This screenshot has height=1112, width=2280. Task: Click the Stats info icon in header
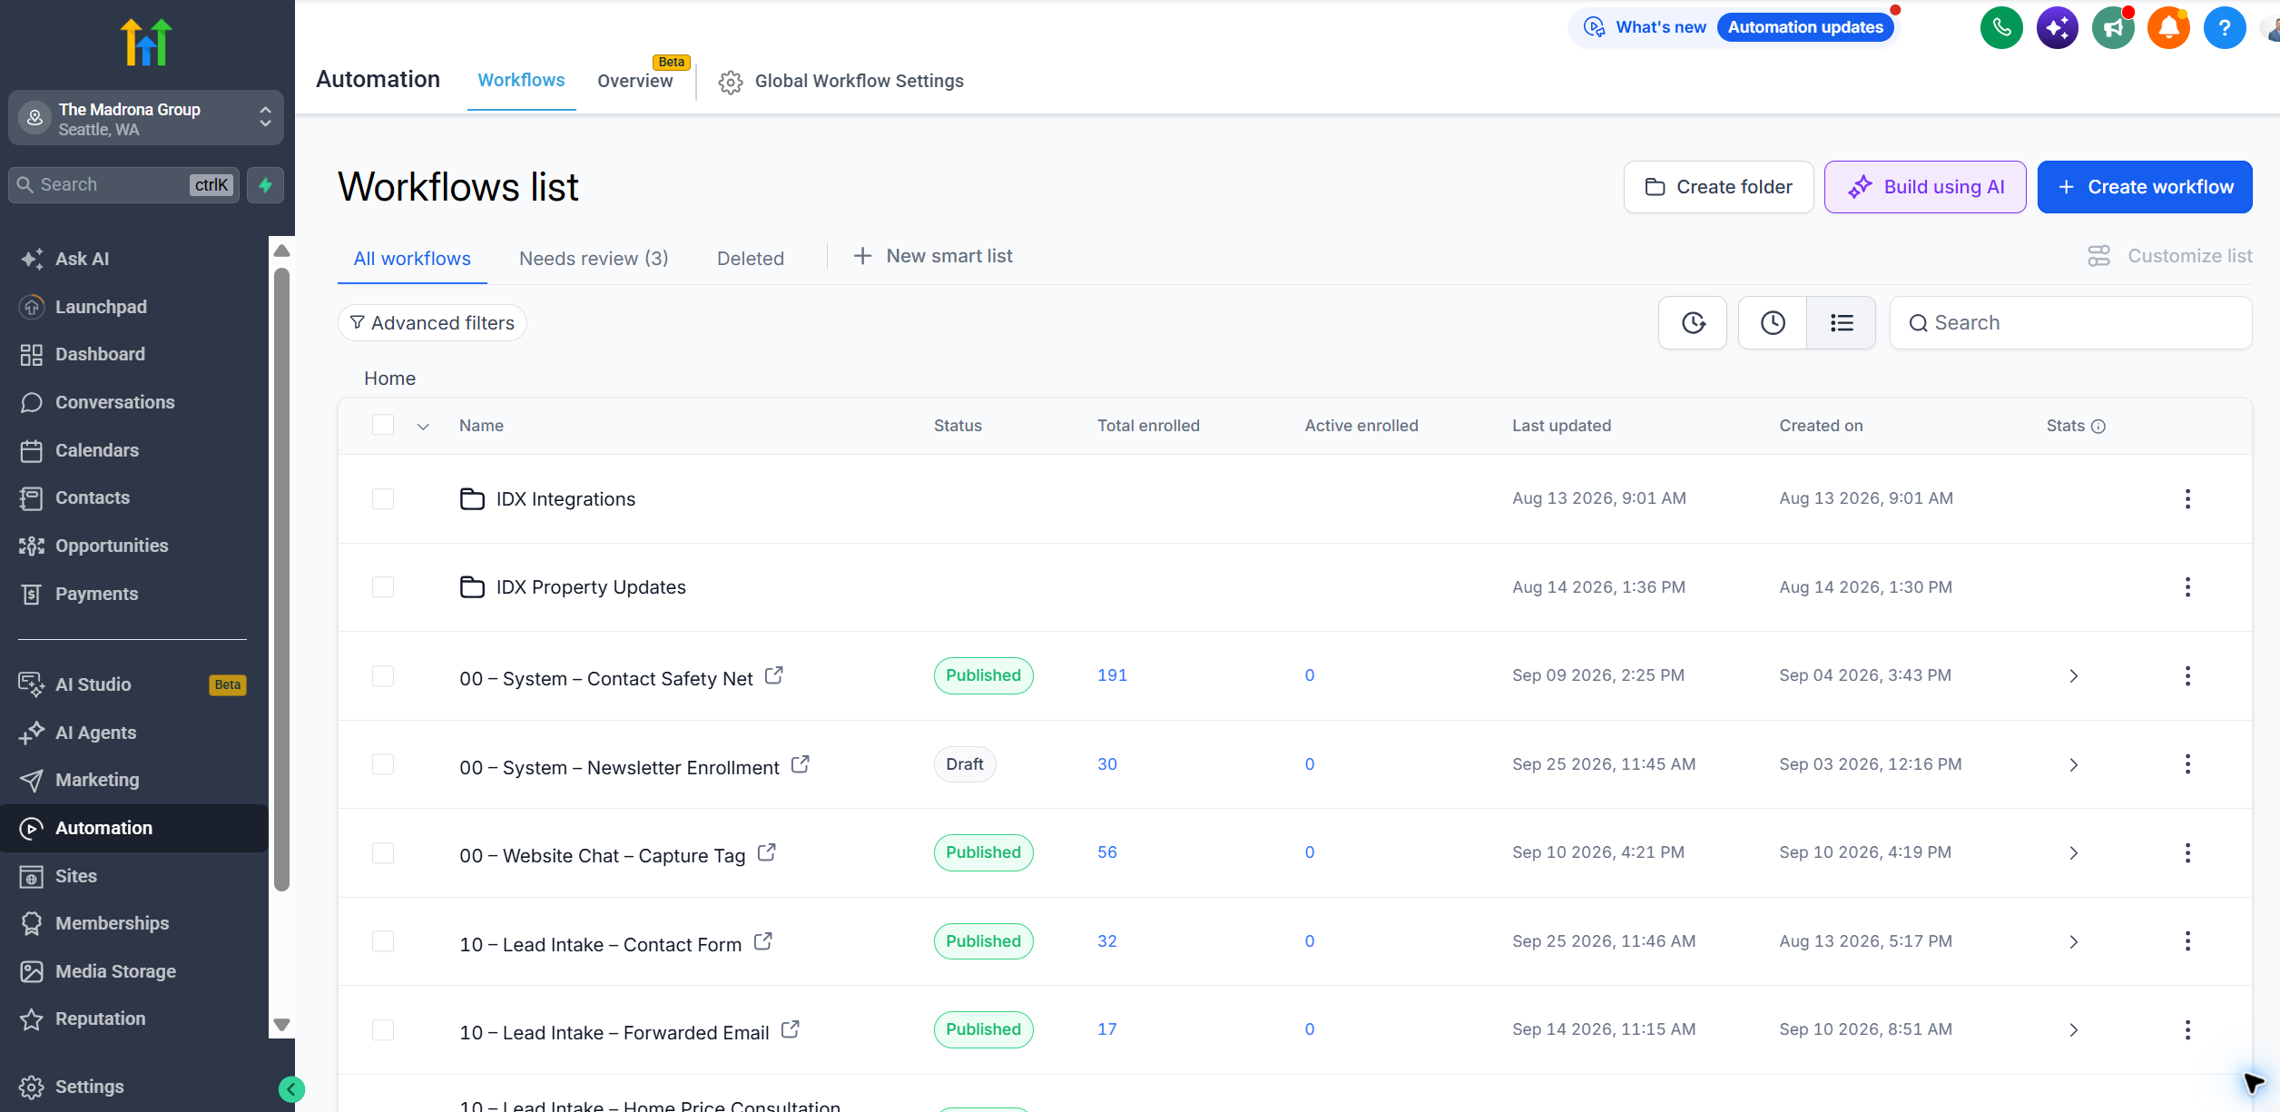click(x=2098, y=427)
